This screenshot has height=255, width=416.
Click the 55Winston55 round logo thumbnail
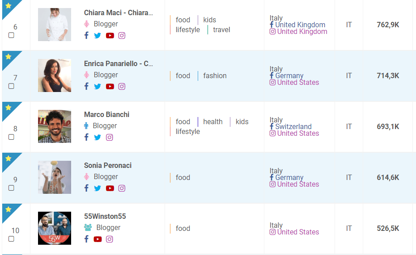(x=55, y=228)
